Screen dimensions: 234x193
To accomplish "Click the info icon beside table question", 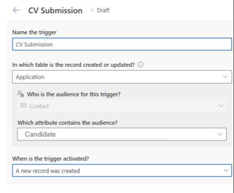I will [140, 65].
